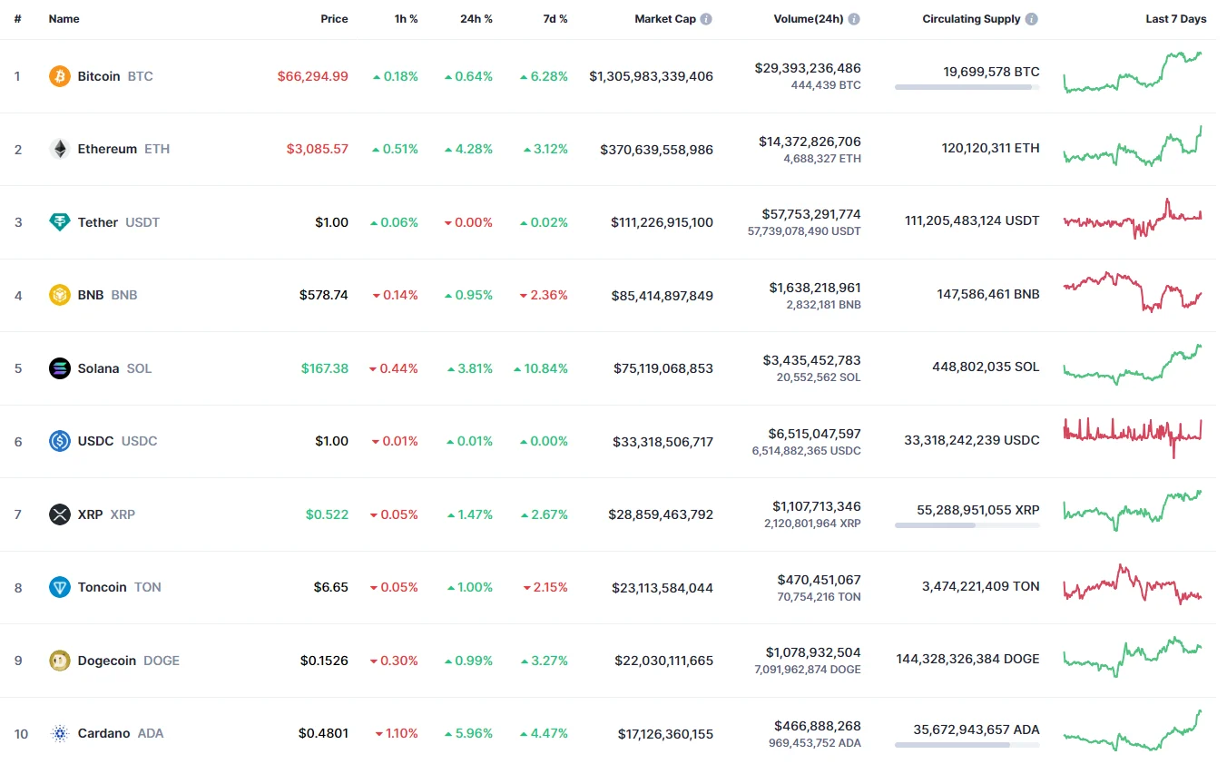Click the Bitcoin coin logo icon
This screenshot has width=1227, height=764.
click(x=59, y=76)
